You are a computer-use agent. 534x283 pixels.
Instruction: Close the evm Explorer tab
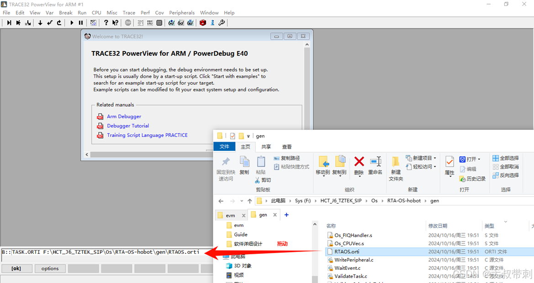tap(243, 216)
